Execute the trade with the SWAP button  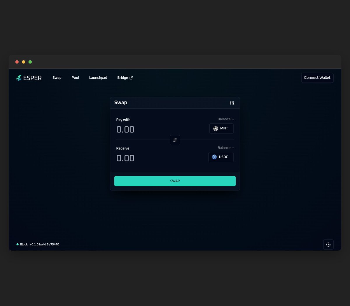175,181
